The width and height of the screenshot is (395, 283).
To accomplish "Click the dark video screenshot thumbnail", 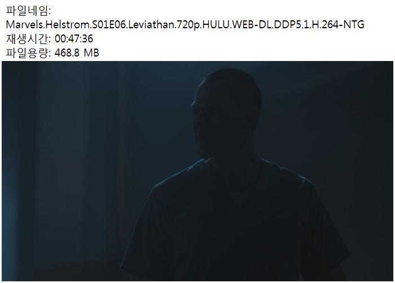I will (x=197, y=171).
